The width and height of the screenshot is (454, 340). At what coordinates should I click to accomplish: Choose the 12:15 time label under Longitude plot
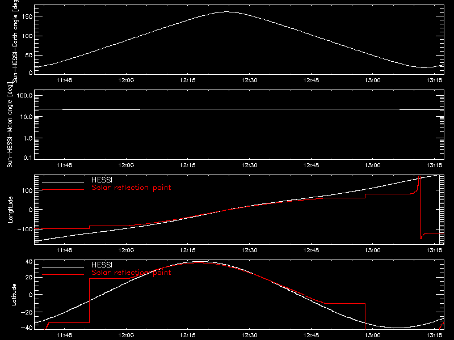188,250
